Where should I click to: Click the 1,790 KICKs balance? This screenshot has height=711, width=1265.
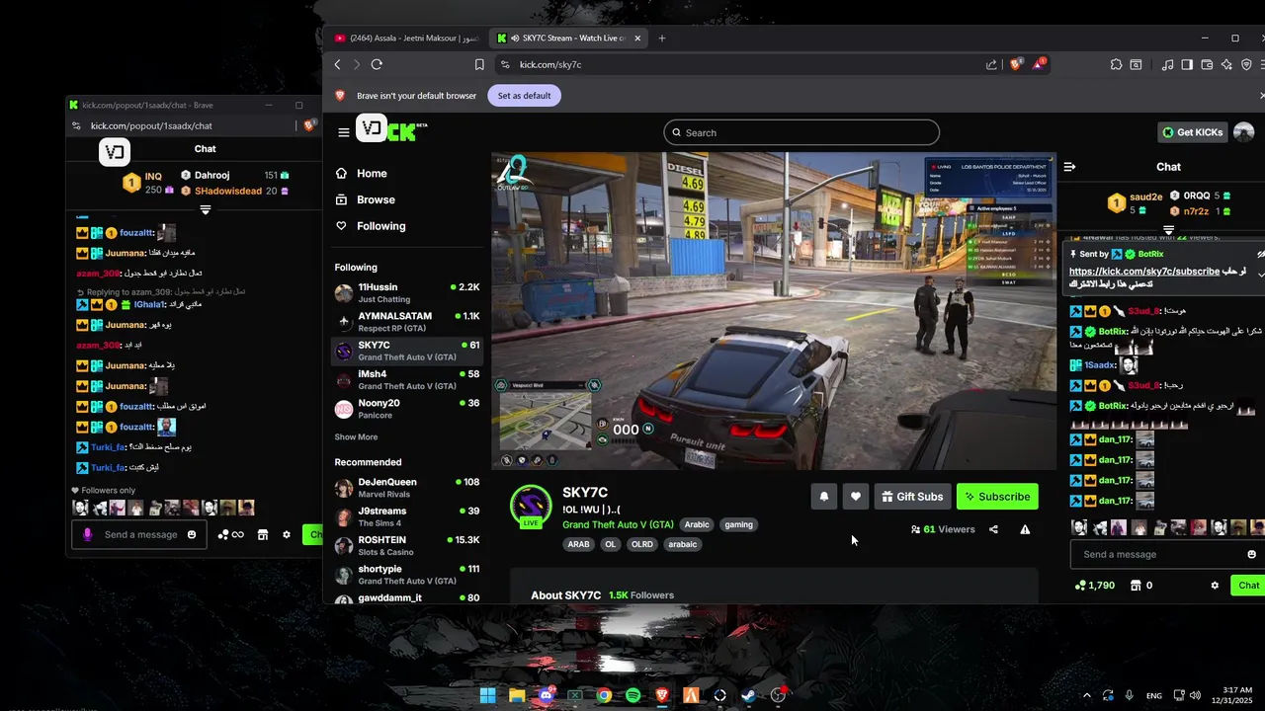1095,586
